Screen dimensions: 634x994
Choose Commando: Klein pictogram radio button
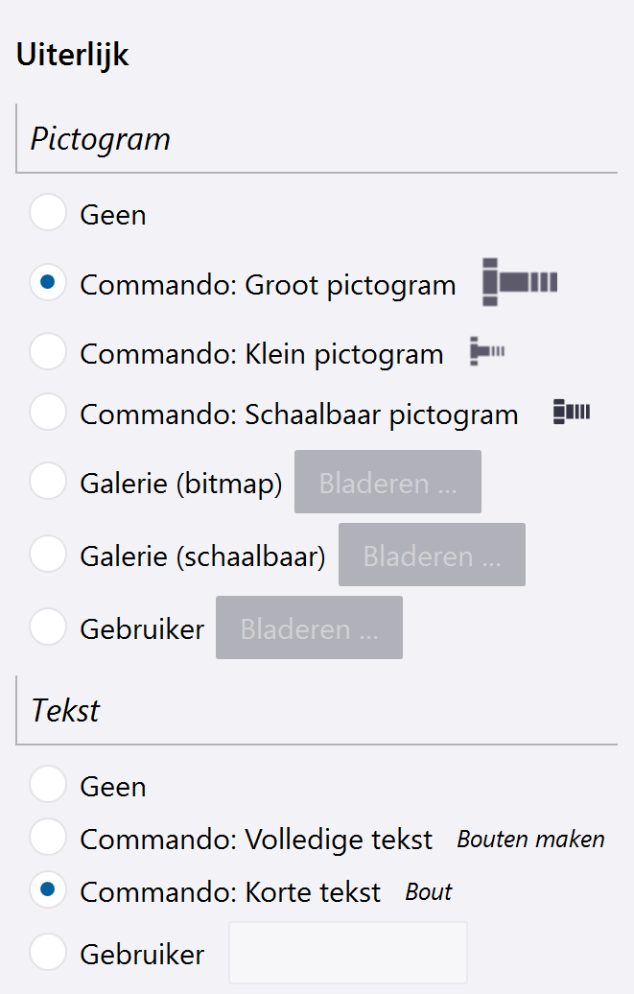(48, 353)
